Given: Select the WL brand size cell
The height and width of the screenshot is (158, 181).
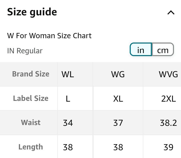Looking at the screenshot, I should click(x=68, y=74).
